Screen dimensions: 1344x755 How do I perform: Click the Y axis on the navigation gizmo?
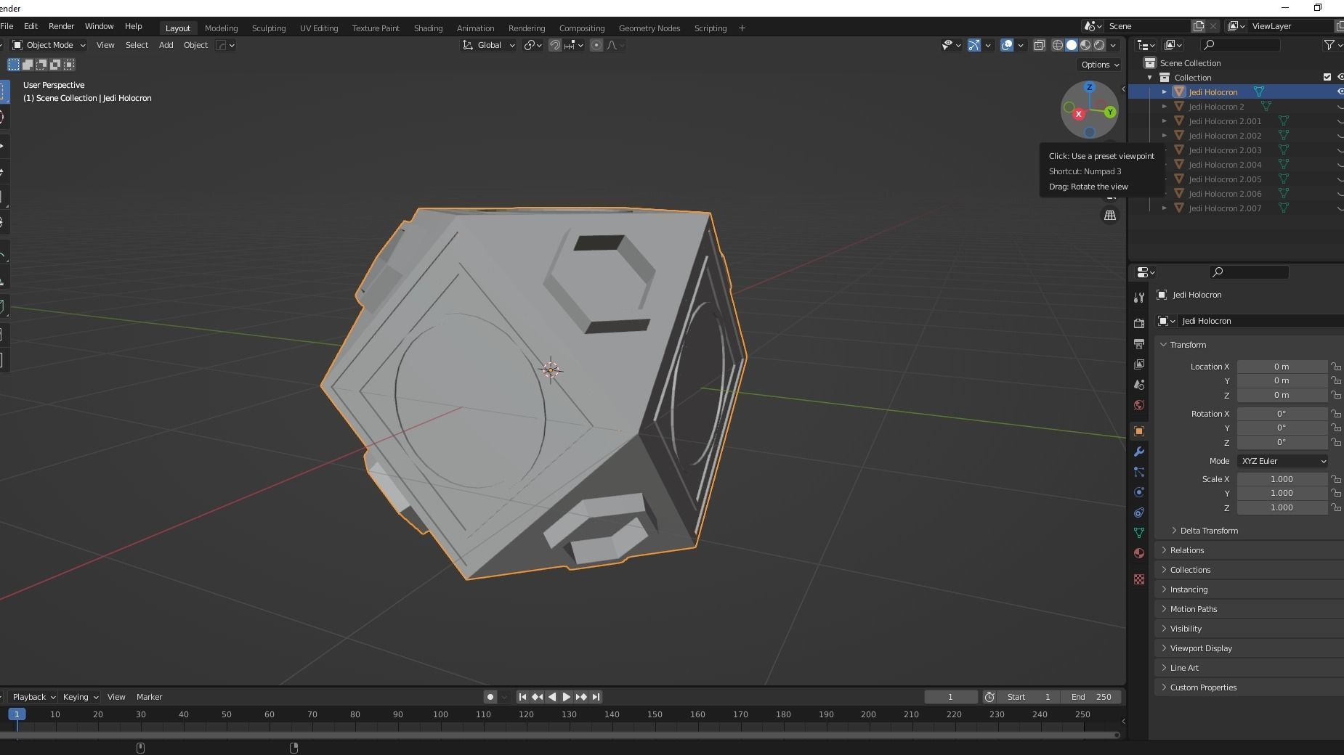pos(1110,112)
